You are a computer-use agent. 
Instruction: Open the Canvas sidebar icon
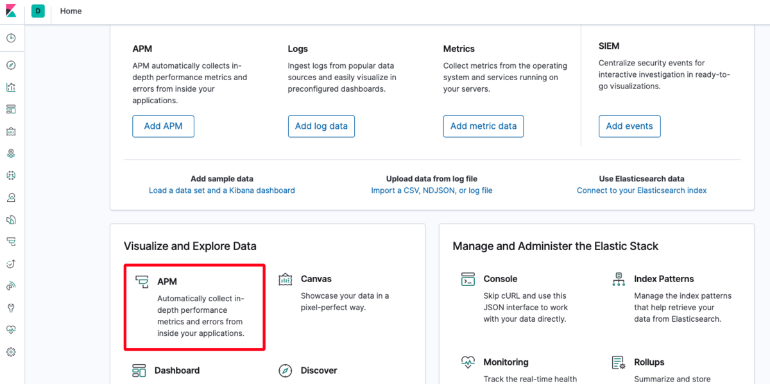(x=11, y=131)
